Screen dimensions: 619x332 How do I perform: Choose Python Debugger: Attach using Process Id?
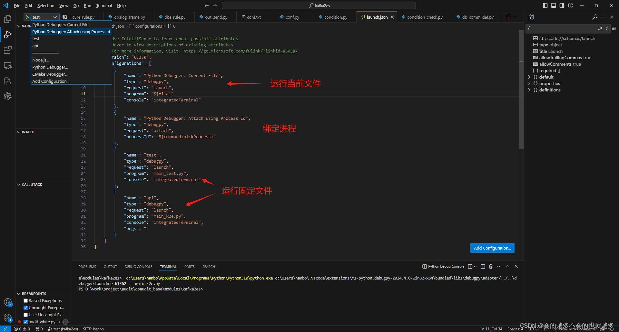pos(71,32)
